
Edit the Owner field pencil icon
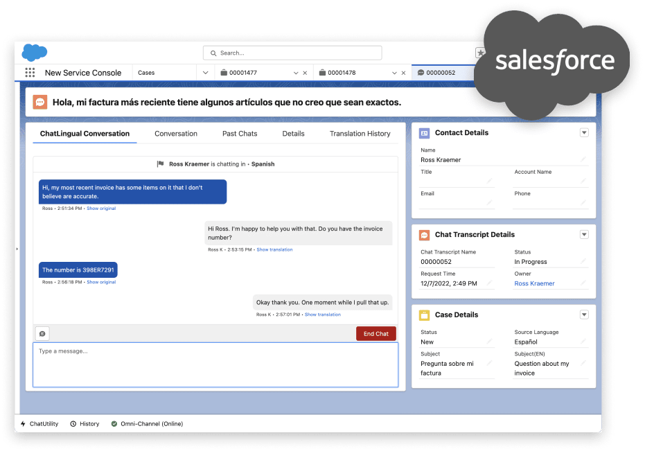pyautogui.click(x=583, y=283)
